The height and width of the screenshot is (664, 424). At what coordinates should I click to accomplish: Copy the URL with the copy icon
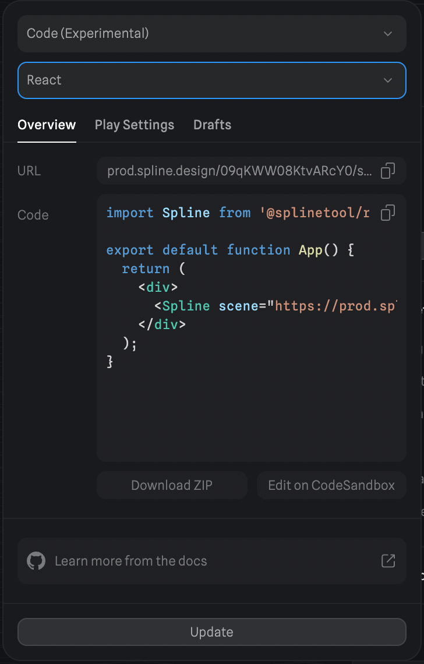(x=387, y=171)
